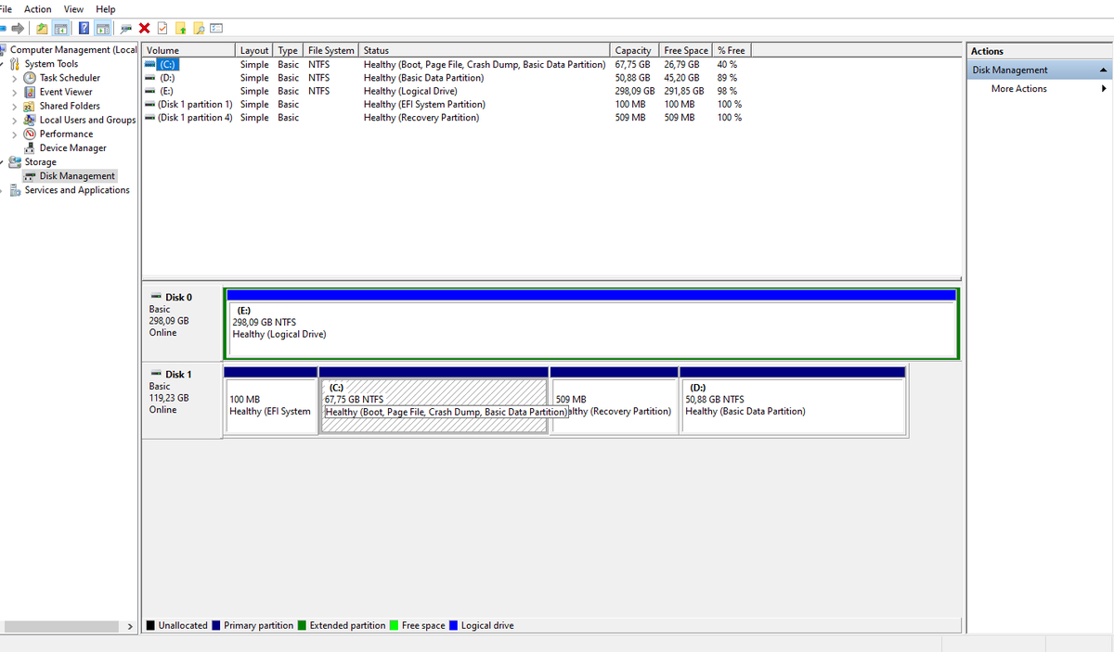
Task: Expand Local Users and Groups node
Action: [14, 120]
